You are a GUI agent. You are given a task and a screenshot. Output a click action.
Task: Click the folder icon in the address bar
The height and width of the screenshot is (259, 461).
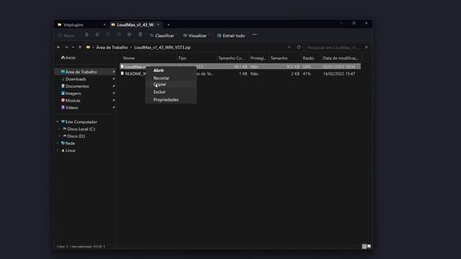pos(88,47)
